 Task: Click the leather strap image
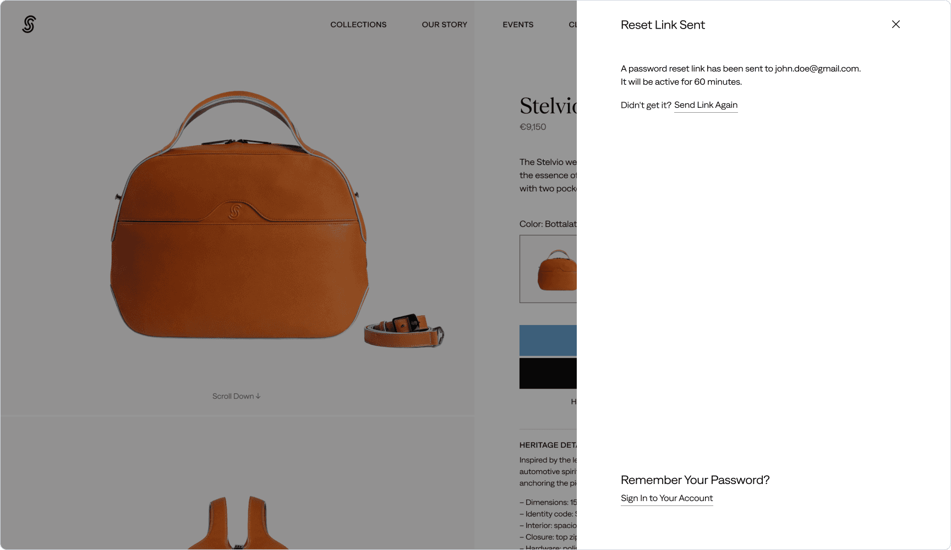[x=405, y=330]
